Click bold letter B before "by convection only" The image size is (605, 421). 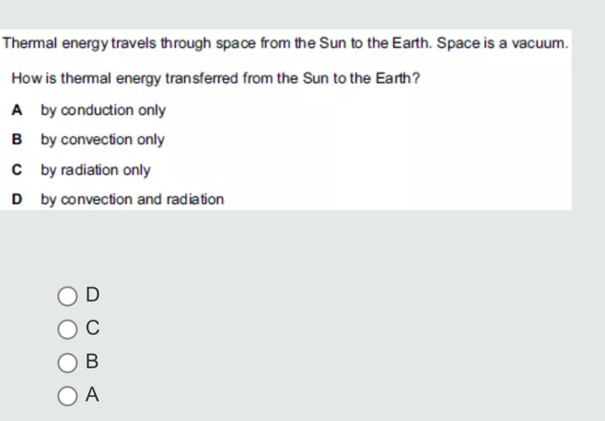point(17,140)
